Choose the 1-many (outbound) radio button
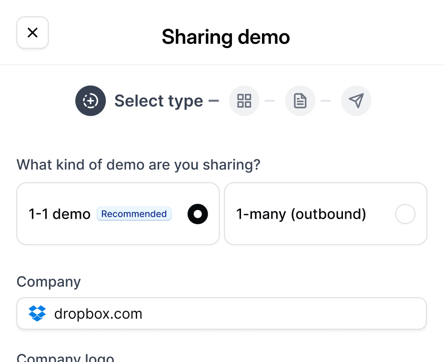Screen dimensions: 443x362 405,214
